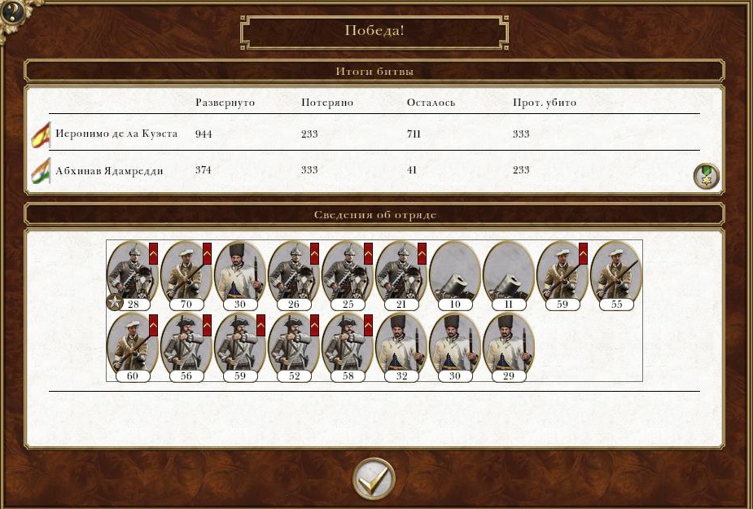Screen dimensions: 753x509
Task: Click experience chevron on the 25-man unit
Action: 368,254
